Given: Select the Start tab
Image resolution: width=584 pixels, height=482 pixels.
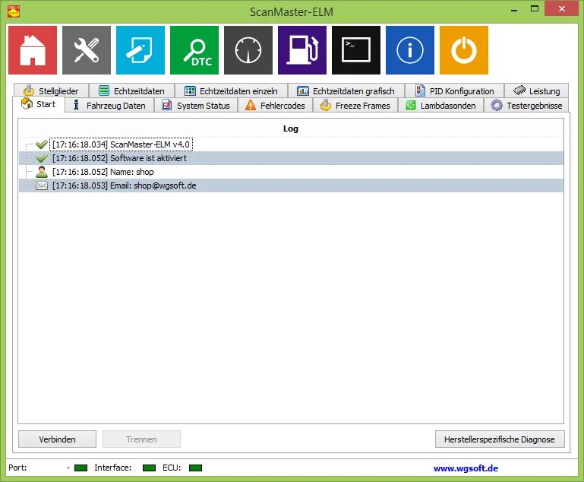Looking at the screenshot, I should pos(39,104).
